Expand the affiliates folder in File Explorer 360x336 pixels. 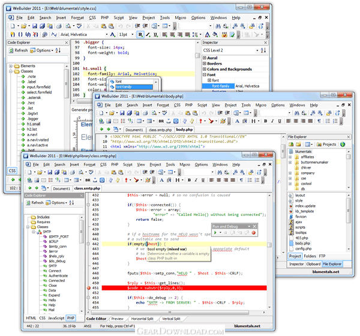[290, 157]
